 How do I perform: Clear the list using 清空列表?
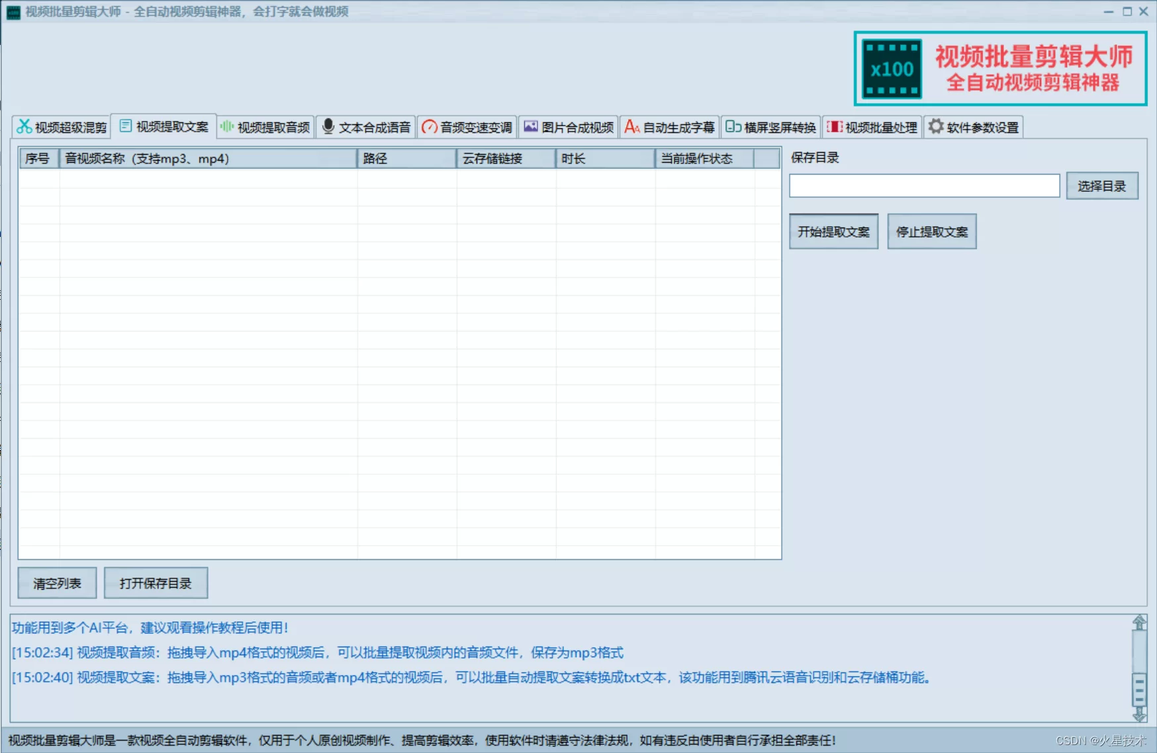(x=57, y=583)
